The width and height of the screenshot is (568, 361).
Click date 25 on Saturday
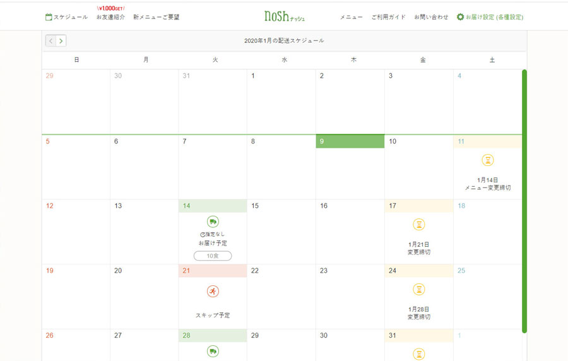tap(461, 271)
